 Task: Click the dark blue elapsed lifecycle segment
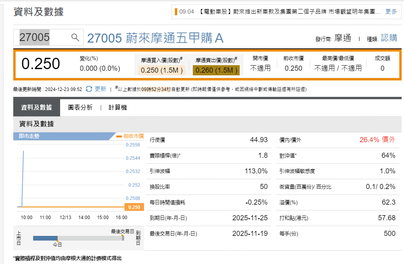point(45,238)
